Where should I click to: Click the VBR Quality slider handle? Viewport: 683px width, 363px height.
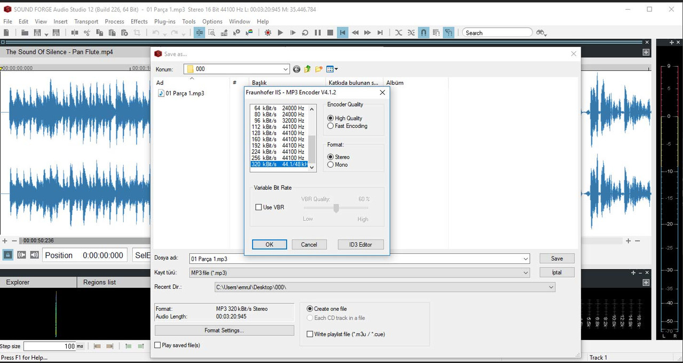(x=336, y=208)
